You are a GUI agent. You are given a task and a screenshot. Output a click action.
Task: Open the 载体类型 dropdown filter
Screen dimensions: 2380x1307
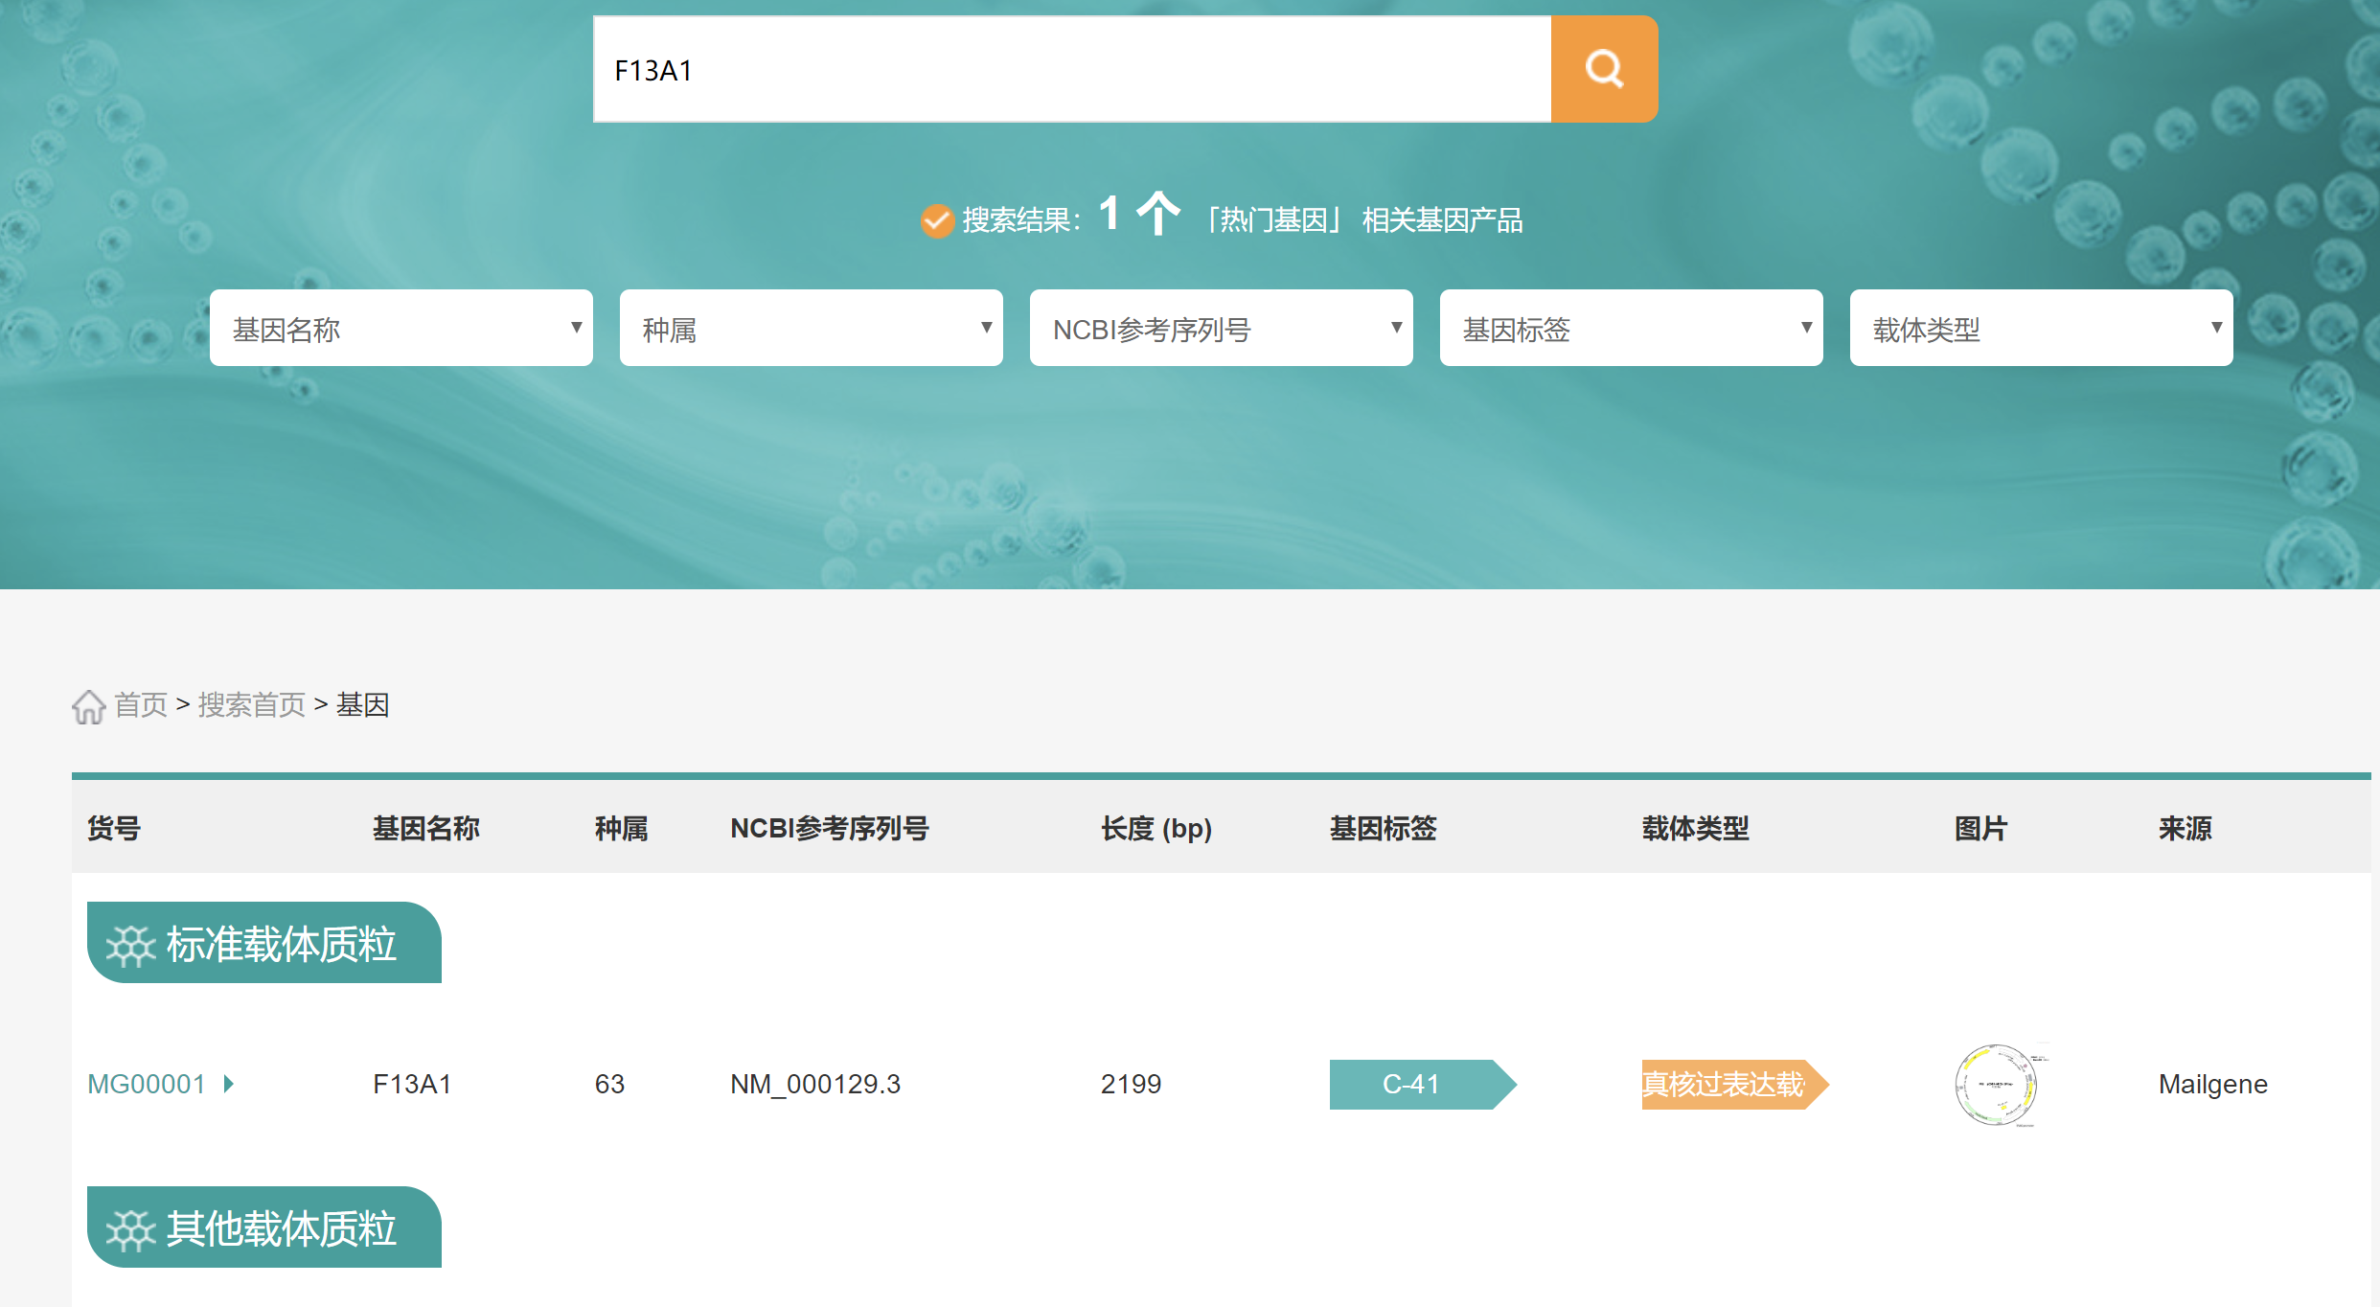click(x=2041, y=329)
